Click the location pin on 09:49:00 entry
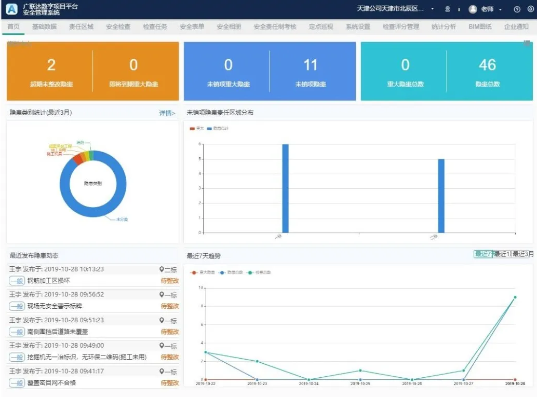This screenshot has width=537, height=397. [x=162, y=346]
